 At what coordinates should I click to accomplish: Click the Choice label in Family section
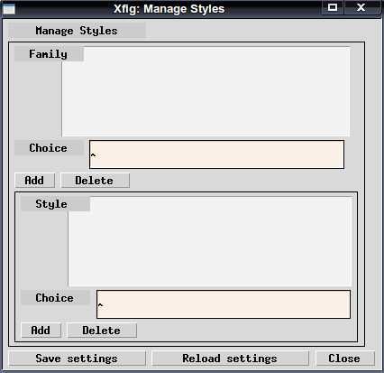(x=49, y=148)
